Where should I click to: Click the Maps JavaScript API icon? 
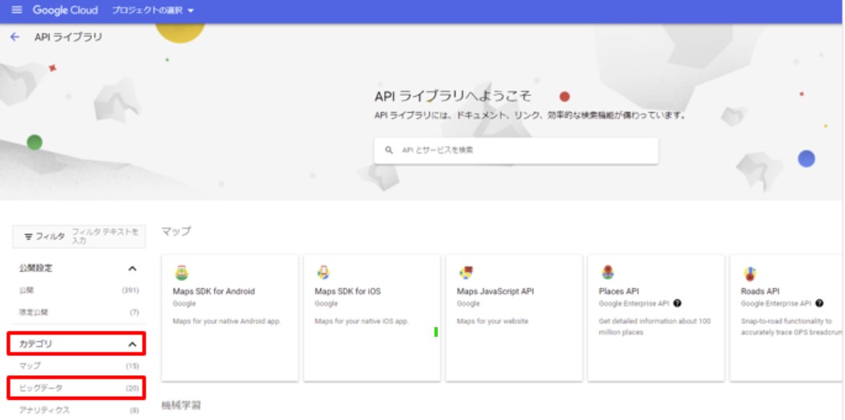pos(466,273)
